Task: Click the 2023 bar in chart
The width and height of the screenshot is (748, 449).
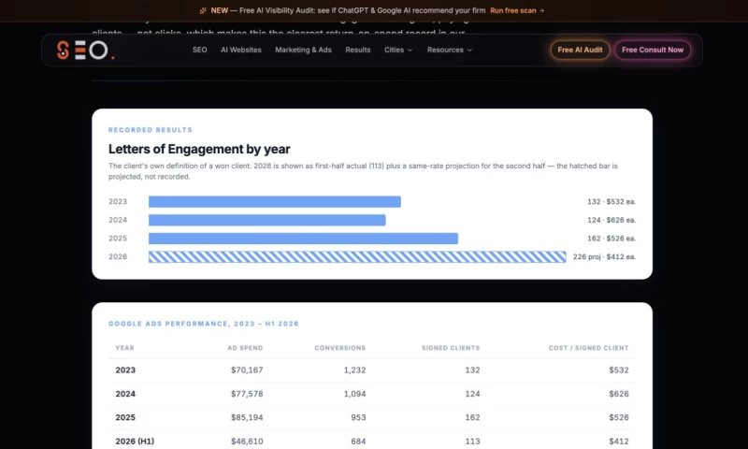Action: click(x=275, y=202)
